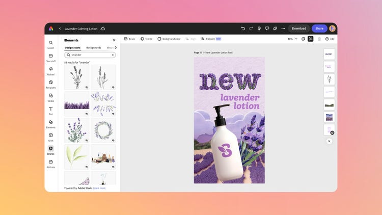Expand the 56% zoom level dropdown
Image resolution: width=382 pixels, height=215 pixels.
click(x=292, y=39)
